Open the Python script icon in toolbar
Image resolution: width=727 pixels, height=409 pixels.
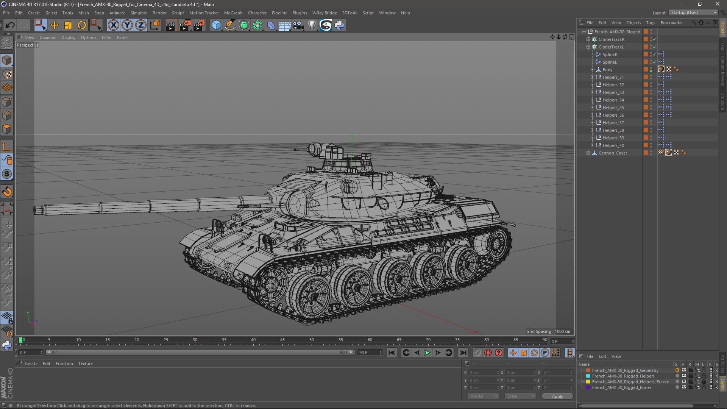pos(339,25)
